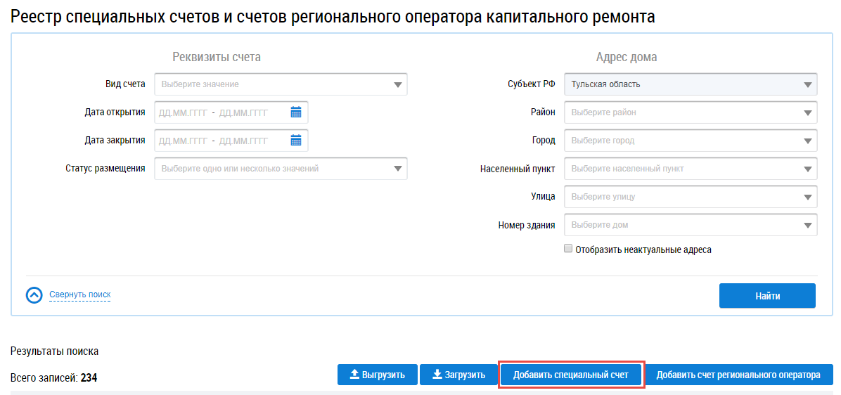Image resolution: width=841 pixels, height=395 pixels.
Task: Expand Субъект РФ dropdown with Тульская область
Action: click(691, 84)
